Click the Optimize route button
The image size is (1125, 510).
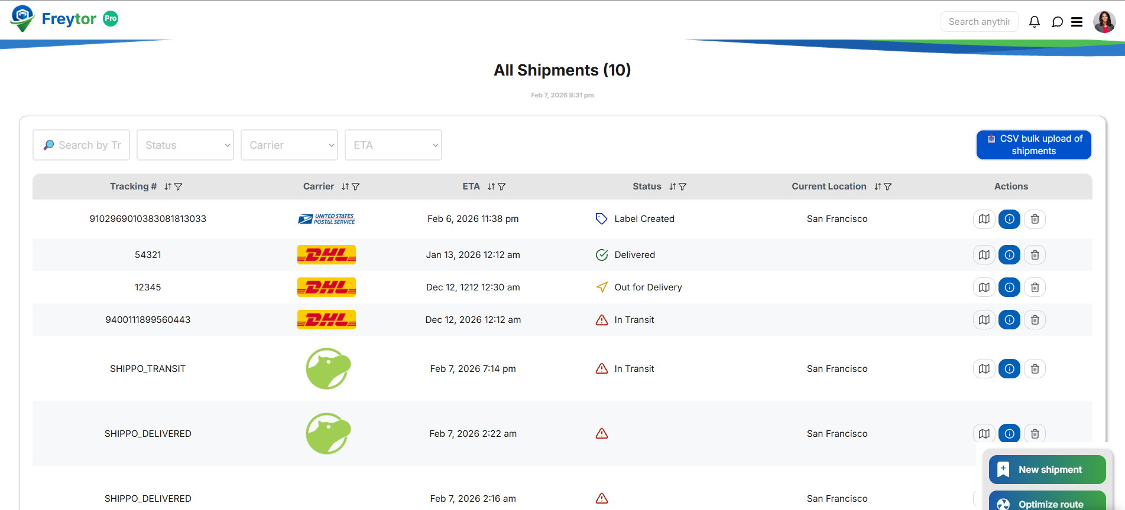1048,501
